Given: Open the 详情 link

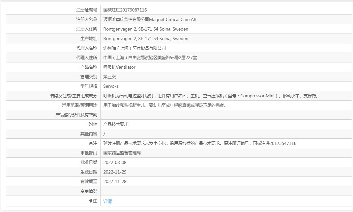Looking at the screenshot, I should click(107, 201).
